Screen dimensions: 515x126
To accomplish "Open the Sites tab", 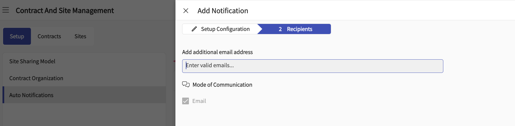I will click(80, 36).
